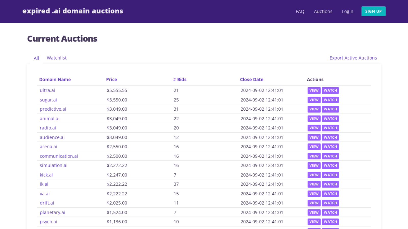Click WATCH for communication.ai
The height and width of the screenshot is (229, 408).
point(330,156)
